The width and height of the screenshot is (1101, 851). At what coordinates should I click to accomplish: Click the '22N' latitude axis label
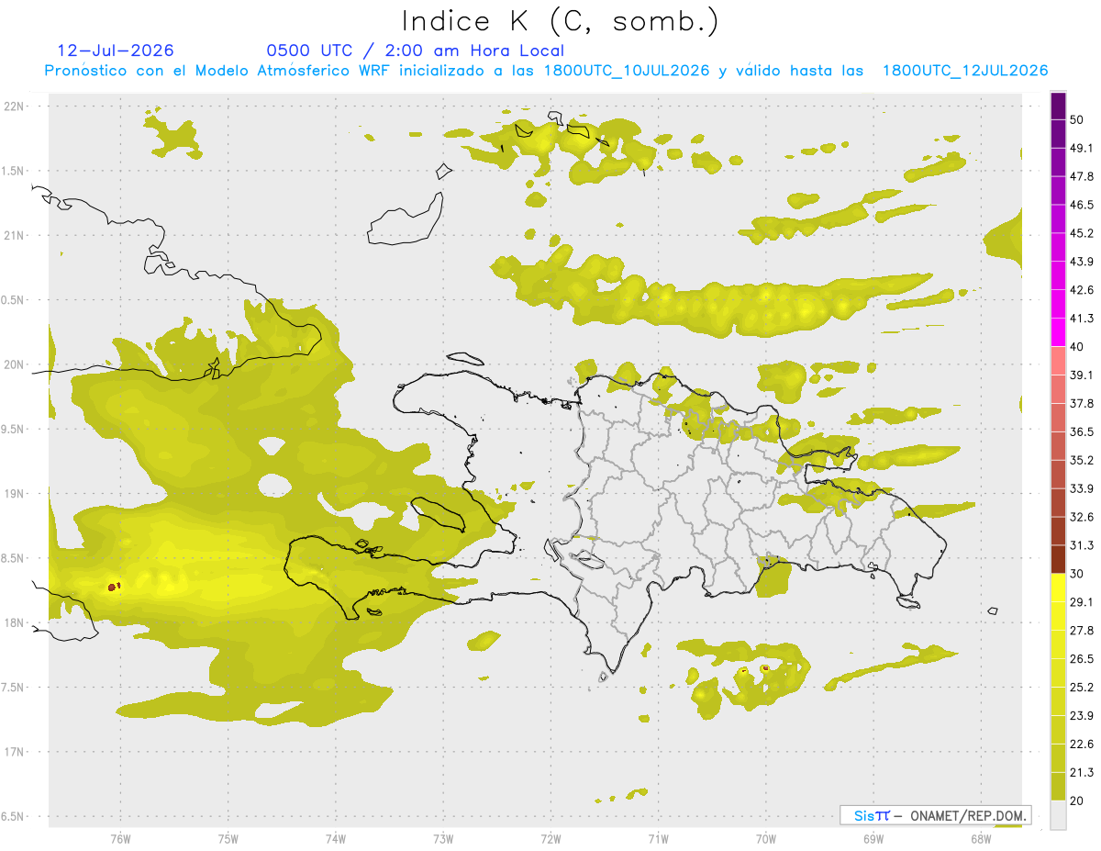(x=16, y=106)
